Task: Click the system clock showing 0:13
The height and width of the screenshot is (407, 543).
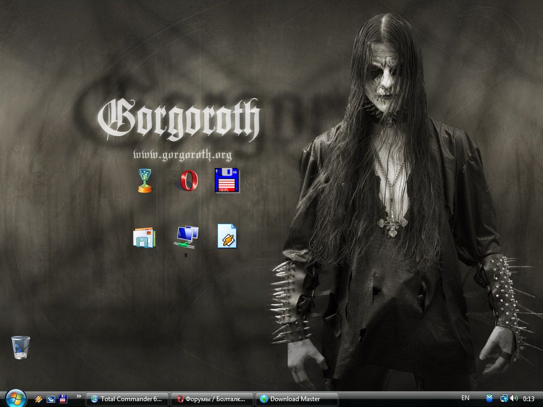Action: coord(529,399)
